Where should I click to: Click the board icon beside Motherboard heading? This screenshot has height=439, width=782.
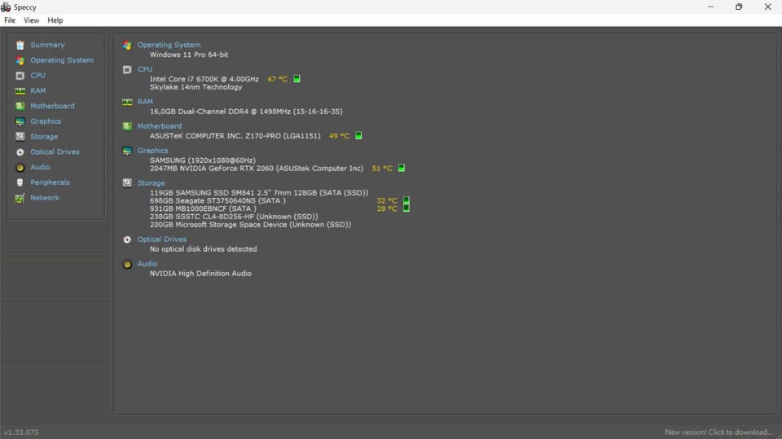[127, 127]
